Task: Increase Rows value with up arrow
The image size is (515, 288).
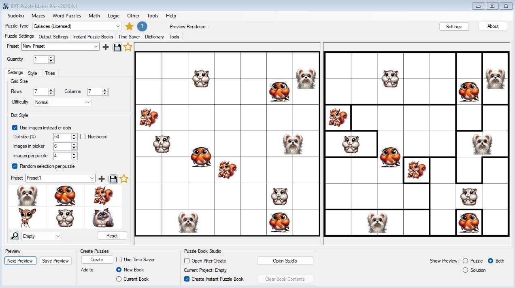Action: point(51,90)
